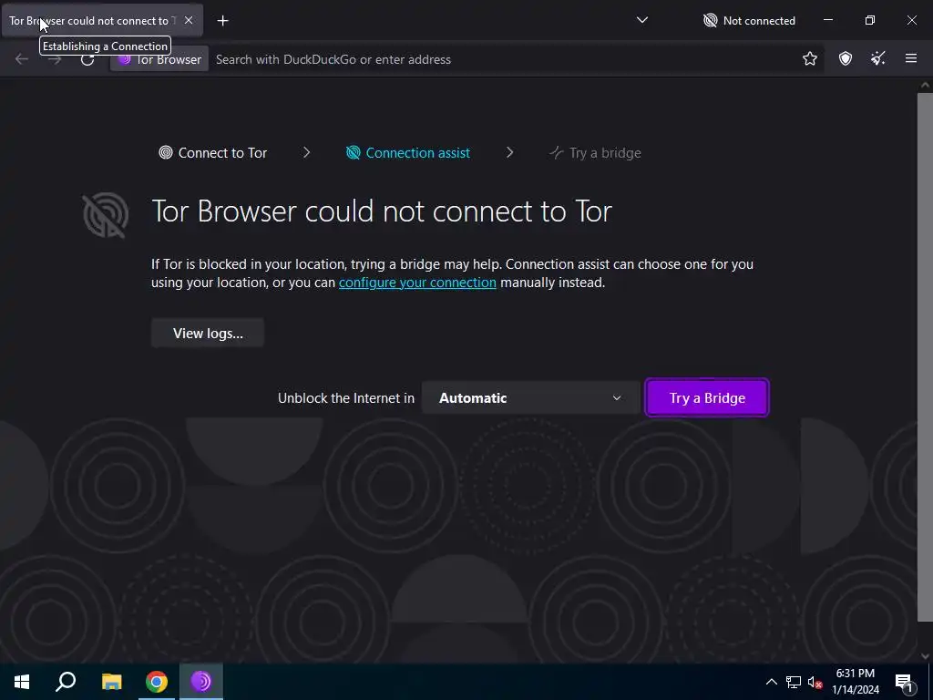
Task: Click the Not connected status indicator
Action: 749,21
